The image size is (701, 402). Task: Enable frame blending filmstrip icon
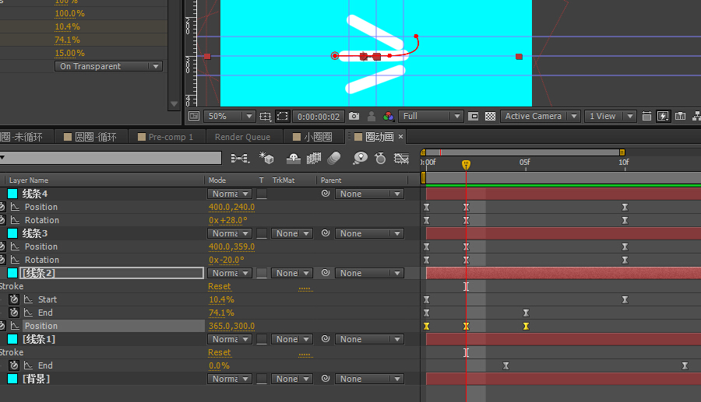(314, 158)
